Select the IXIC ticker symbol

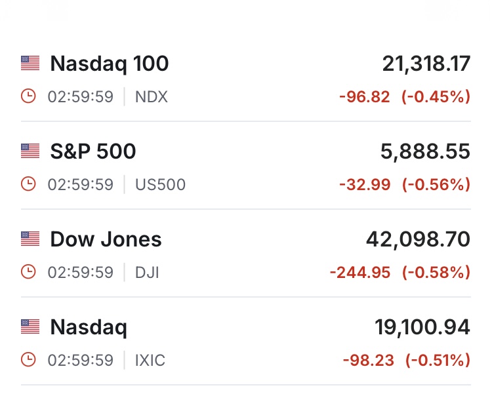click(x=150, y=359)
